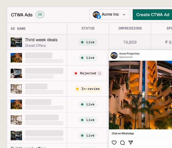Click the STATUS column header
Screen dimensions: 172x148
[x=88, y=28]
